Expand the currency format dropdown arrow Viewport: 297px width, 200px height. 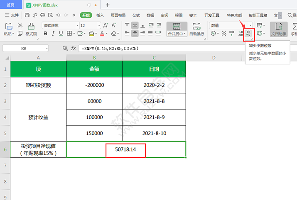tap(218, 34)
